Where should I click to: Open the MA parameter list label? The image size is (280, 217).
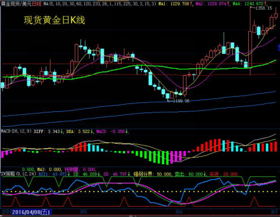pyautogui.click(x=100, y=3)
